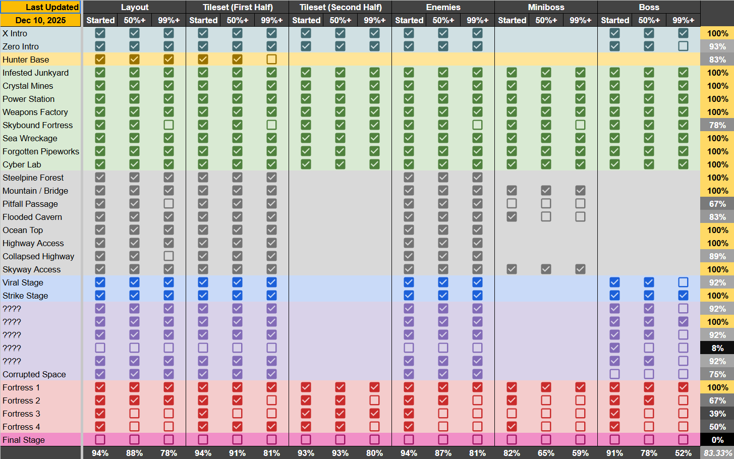Select the Final Stage row label
Viewport: 734px width, 459px height.
40,440
